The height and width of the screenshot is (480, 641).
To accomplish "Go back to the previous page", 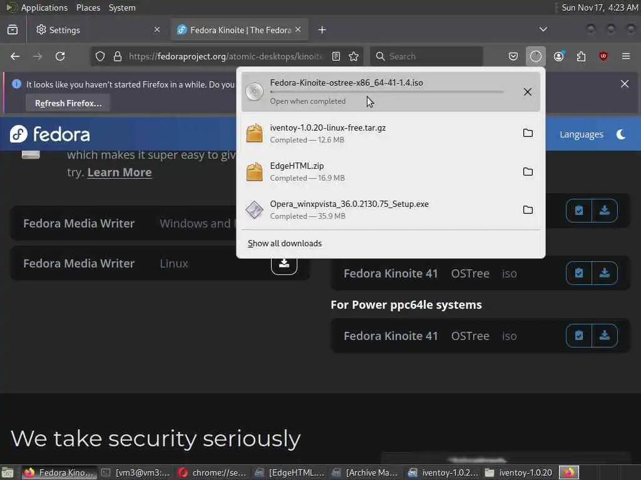I will [15, 56].
